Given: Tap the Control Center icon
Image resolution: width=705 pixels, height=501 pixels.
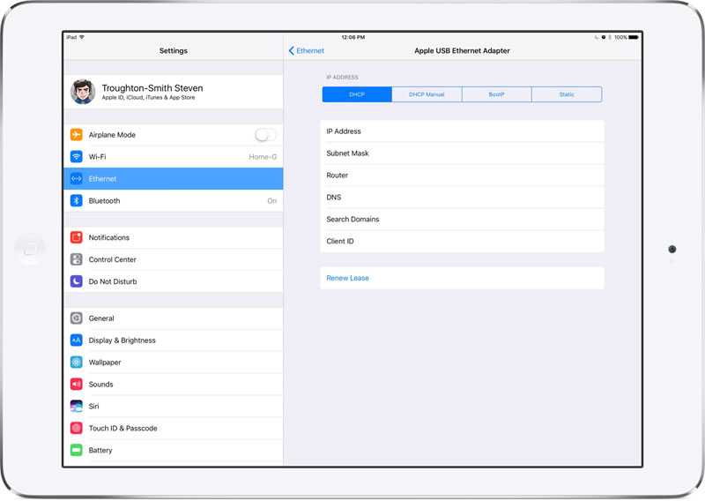Looking at the screenshot, I should (x=77, y=259).
